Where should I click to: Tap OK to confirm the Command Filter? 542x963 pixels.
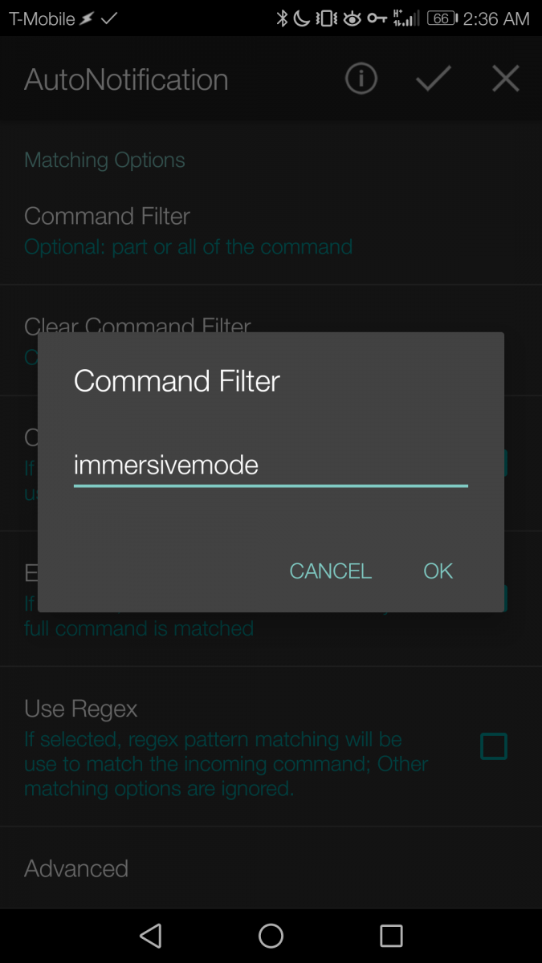[x=438, y=571]
